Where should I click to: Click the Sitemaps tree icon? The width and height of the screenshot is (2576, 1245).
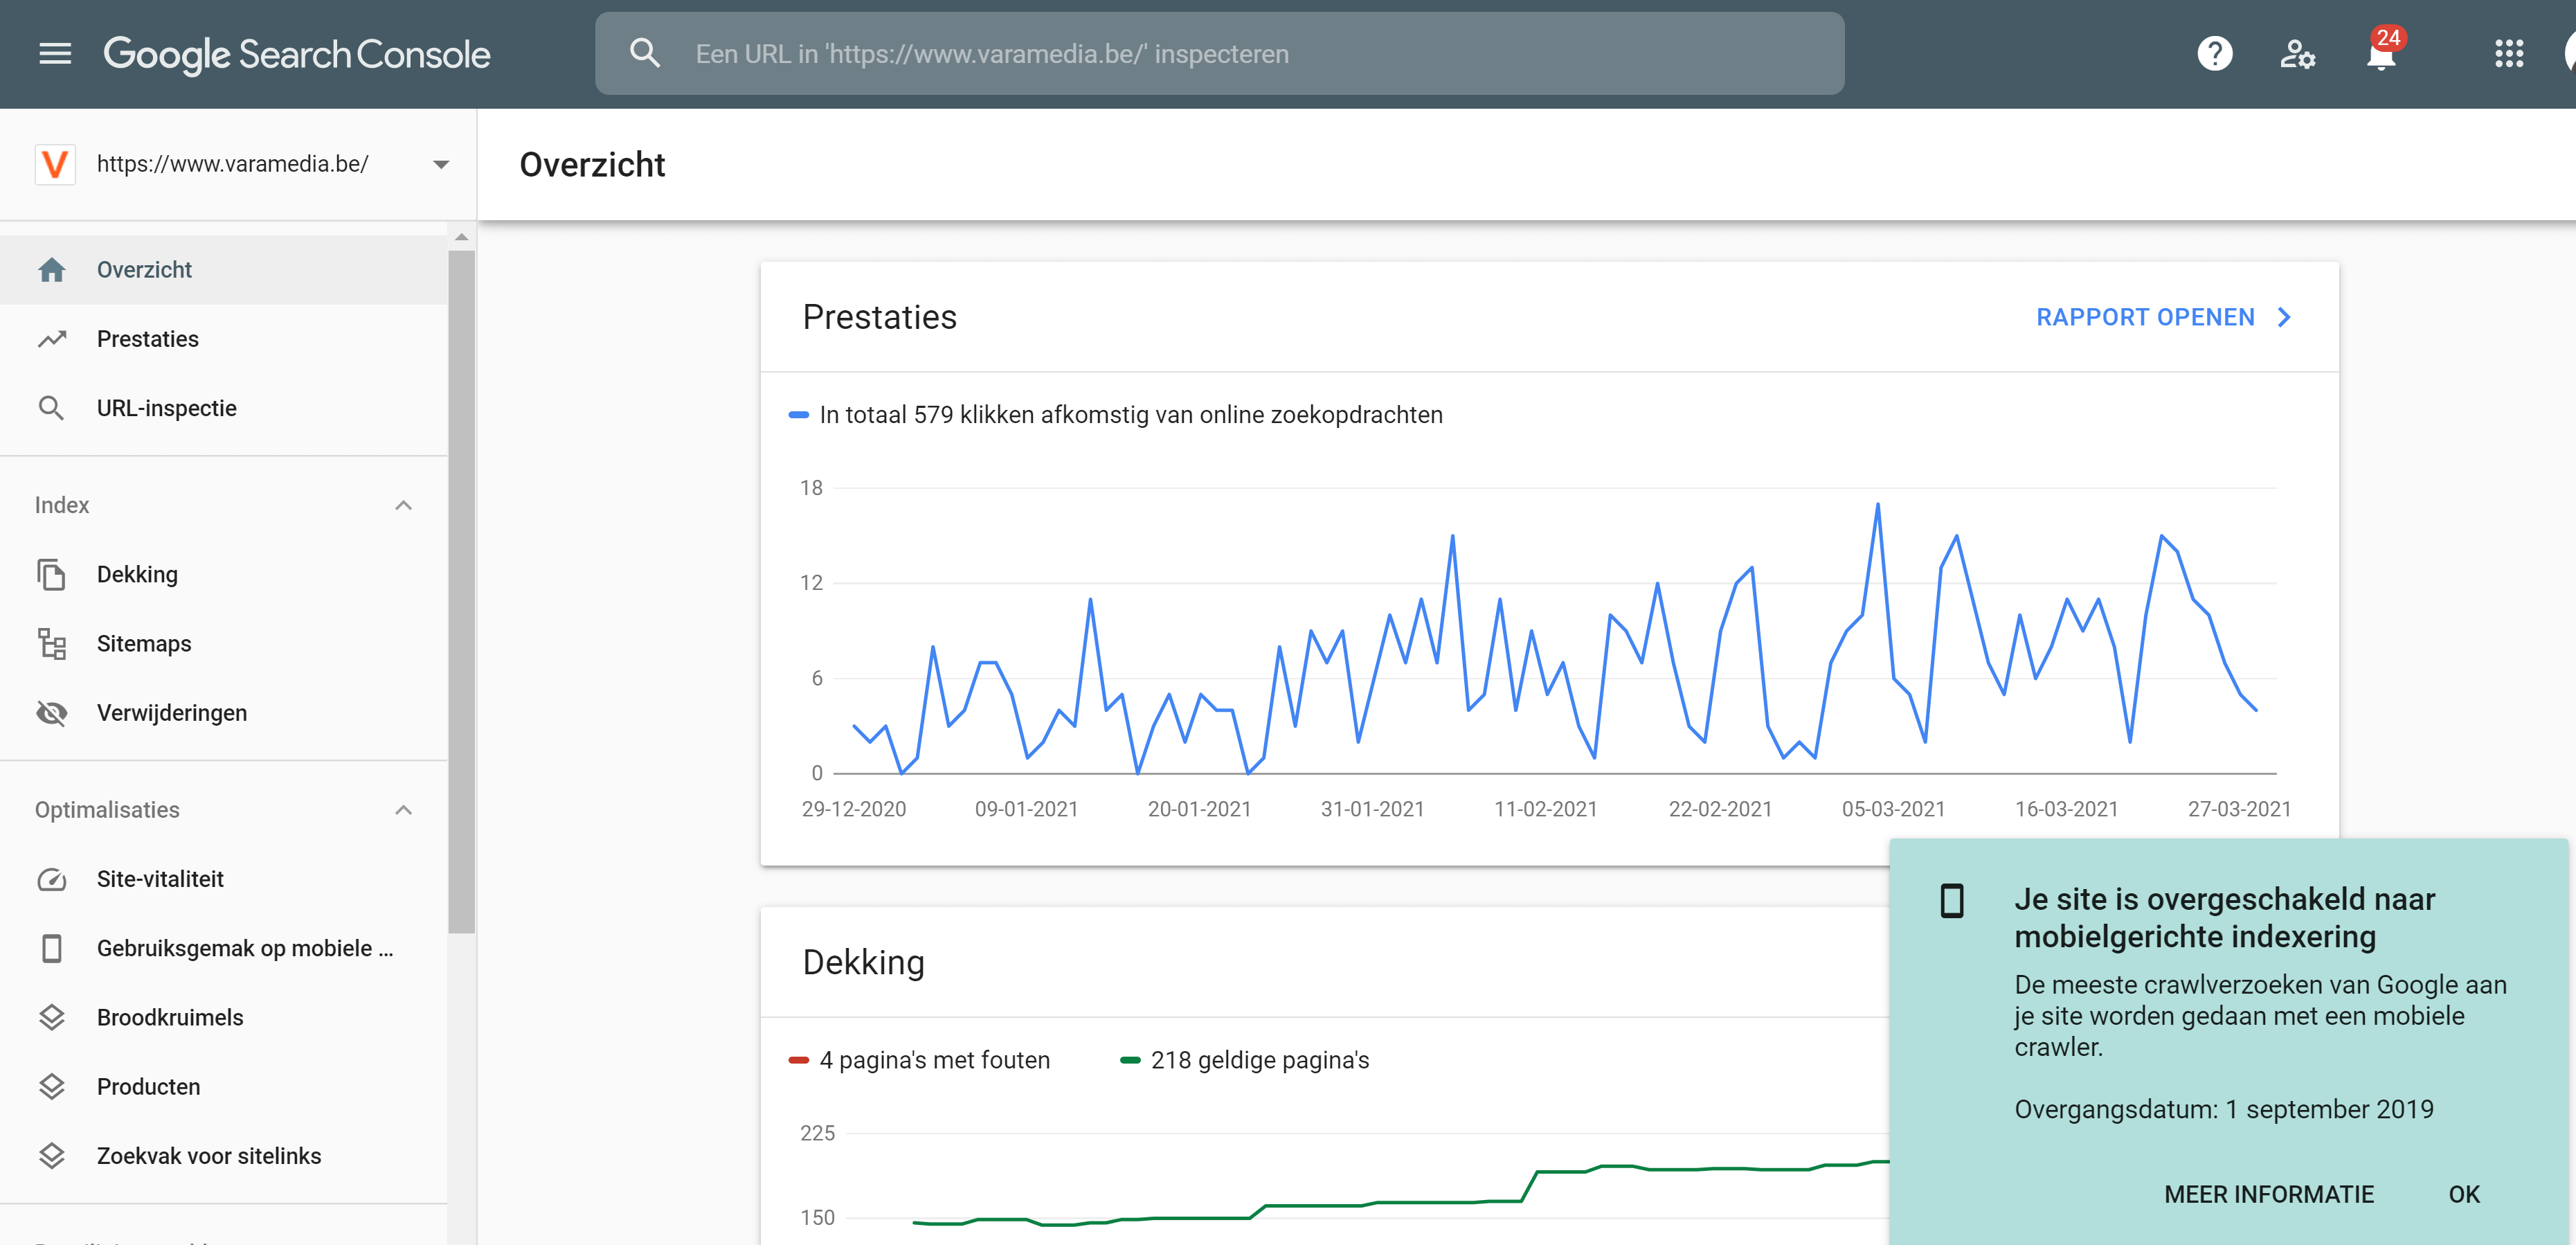(x=51, y=644)
